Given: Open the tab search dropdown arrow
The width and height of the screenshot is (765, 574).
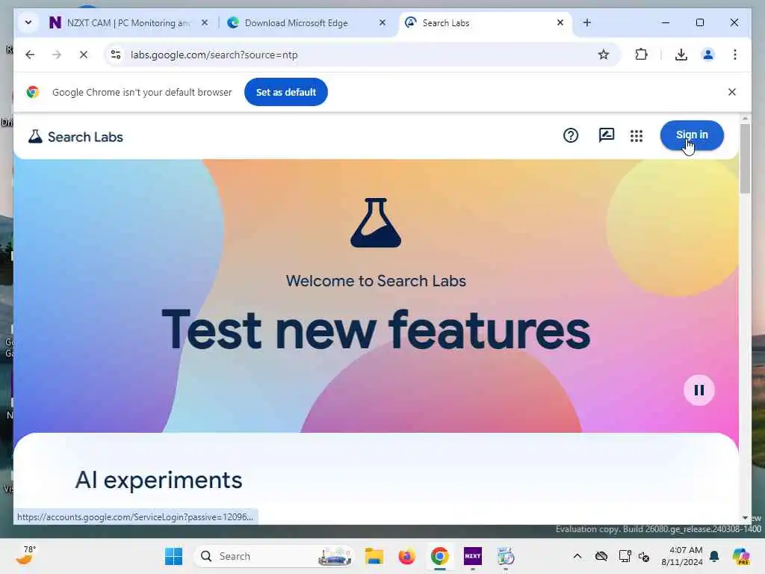Looking at the screenshot, I should pyautogui.click(x=28, y=22).
